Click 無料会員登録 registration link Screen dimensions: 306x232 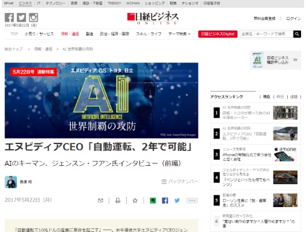[x=265, y=19]
